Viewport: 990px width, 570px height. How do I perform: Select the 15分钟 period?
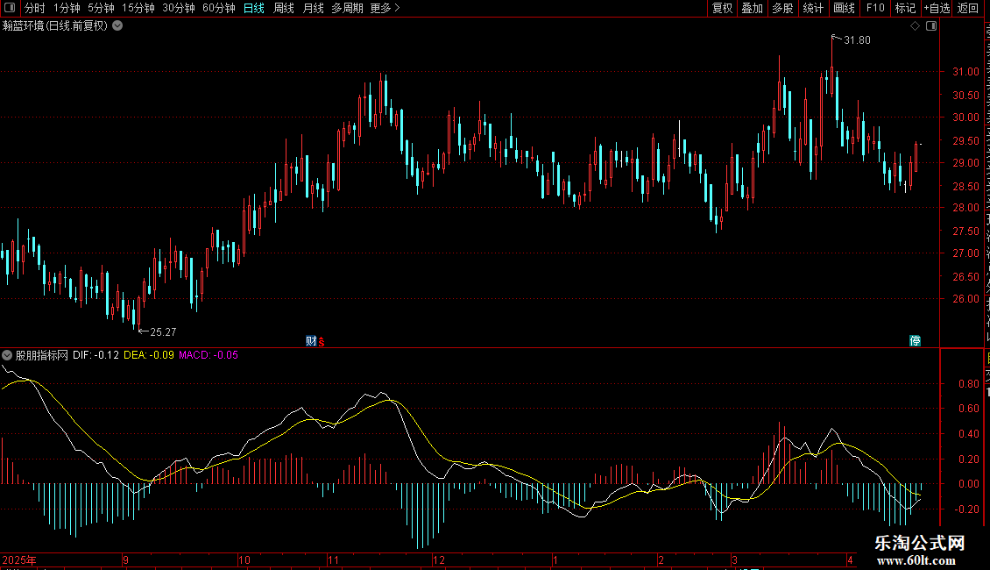click(138, 8)
